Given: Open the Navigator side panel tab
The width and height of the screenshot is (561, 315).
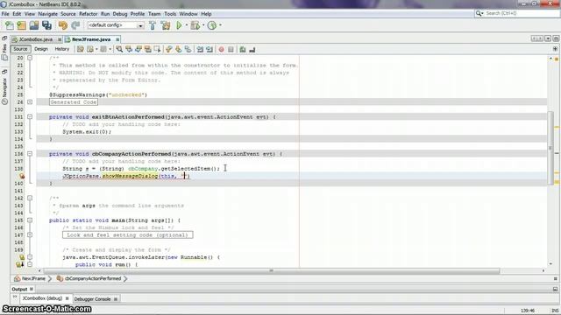Looking at the screenshot, I should tap(4, 87).
